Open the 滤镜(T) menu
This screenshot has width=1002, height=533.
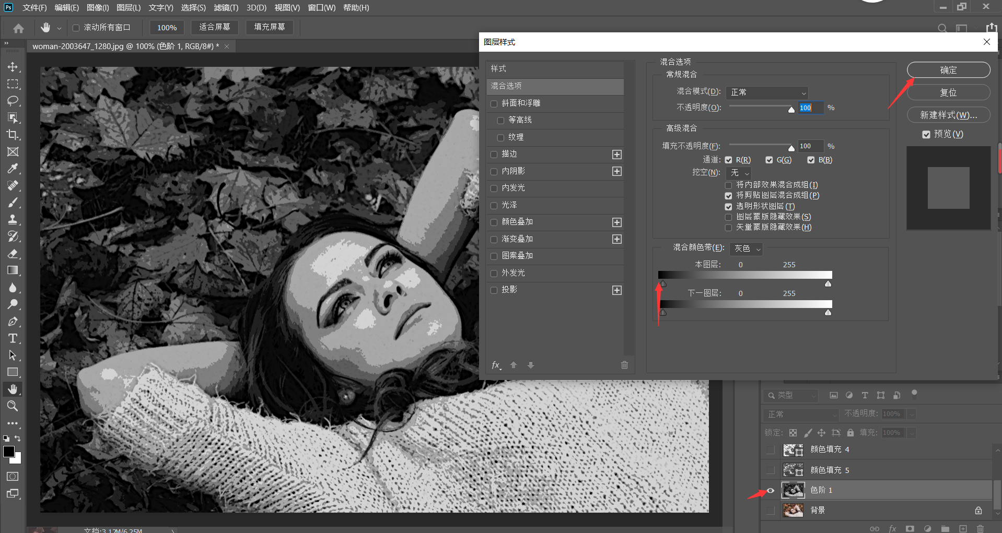pyautogui.click(x=226, y=8)
